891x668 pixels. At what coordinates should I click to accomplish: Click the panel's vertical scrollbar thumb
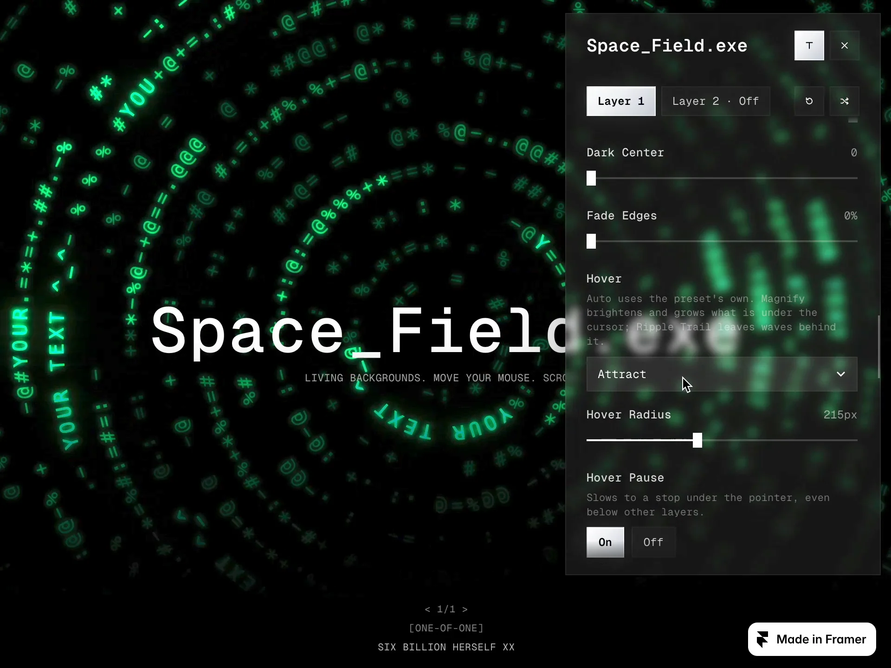point(878,347)
